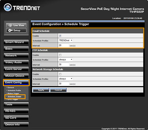Go to the Video/Audio menu section
Screen dimensions: 148x130
coord(16,62)
